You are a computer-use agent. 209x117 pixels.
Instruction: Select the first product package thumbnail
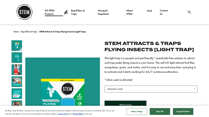(17, 46)
